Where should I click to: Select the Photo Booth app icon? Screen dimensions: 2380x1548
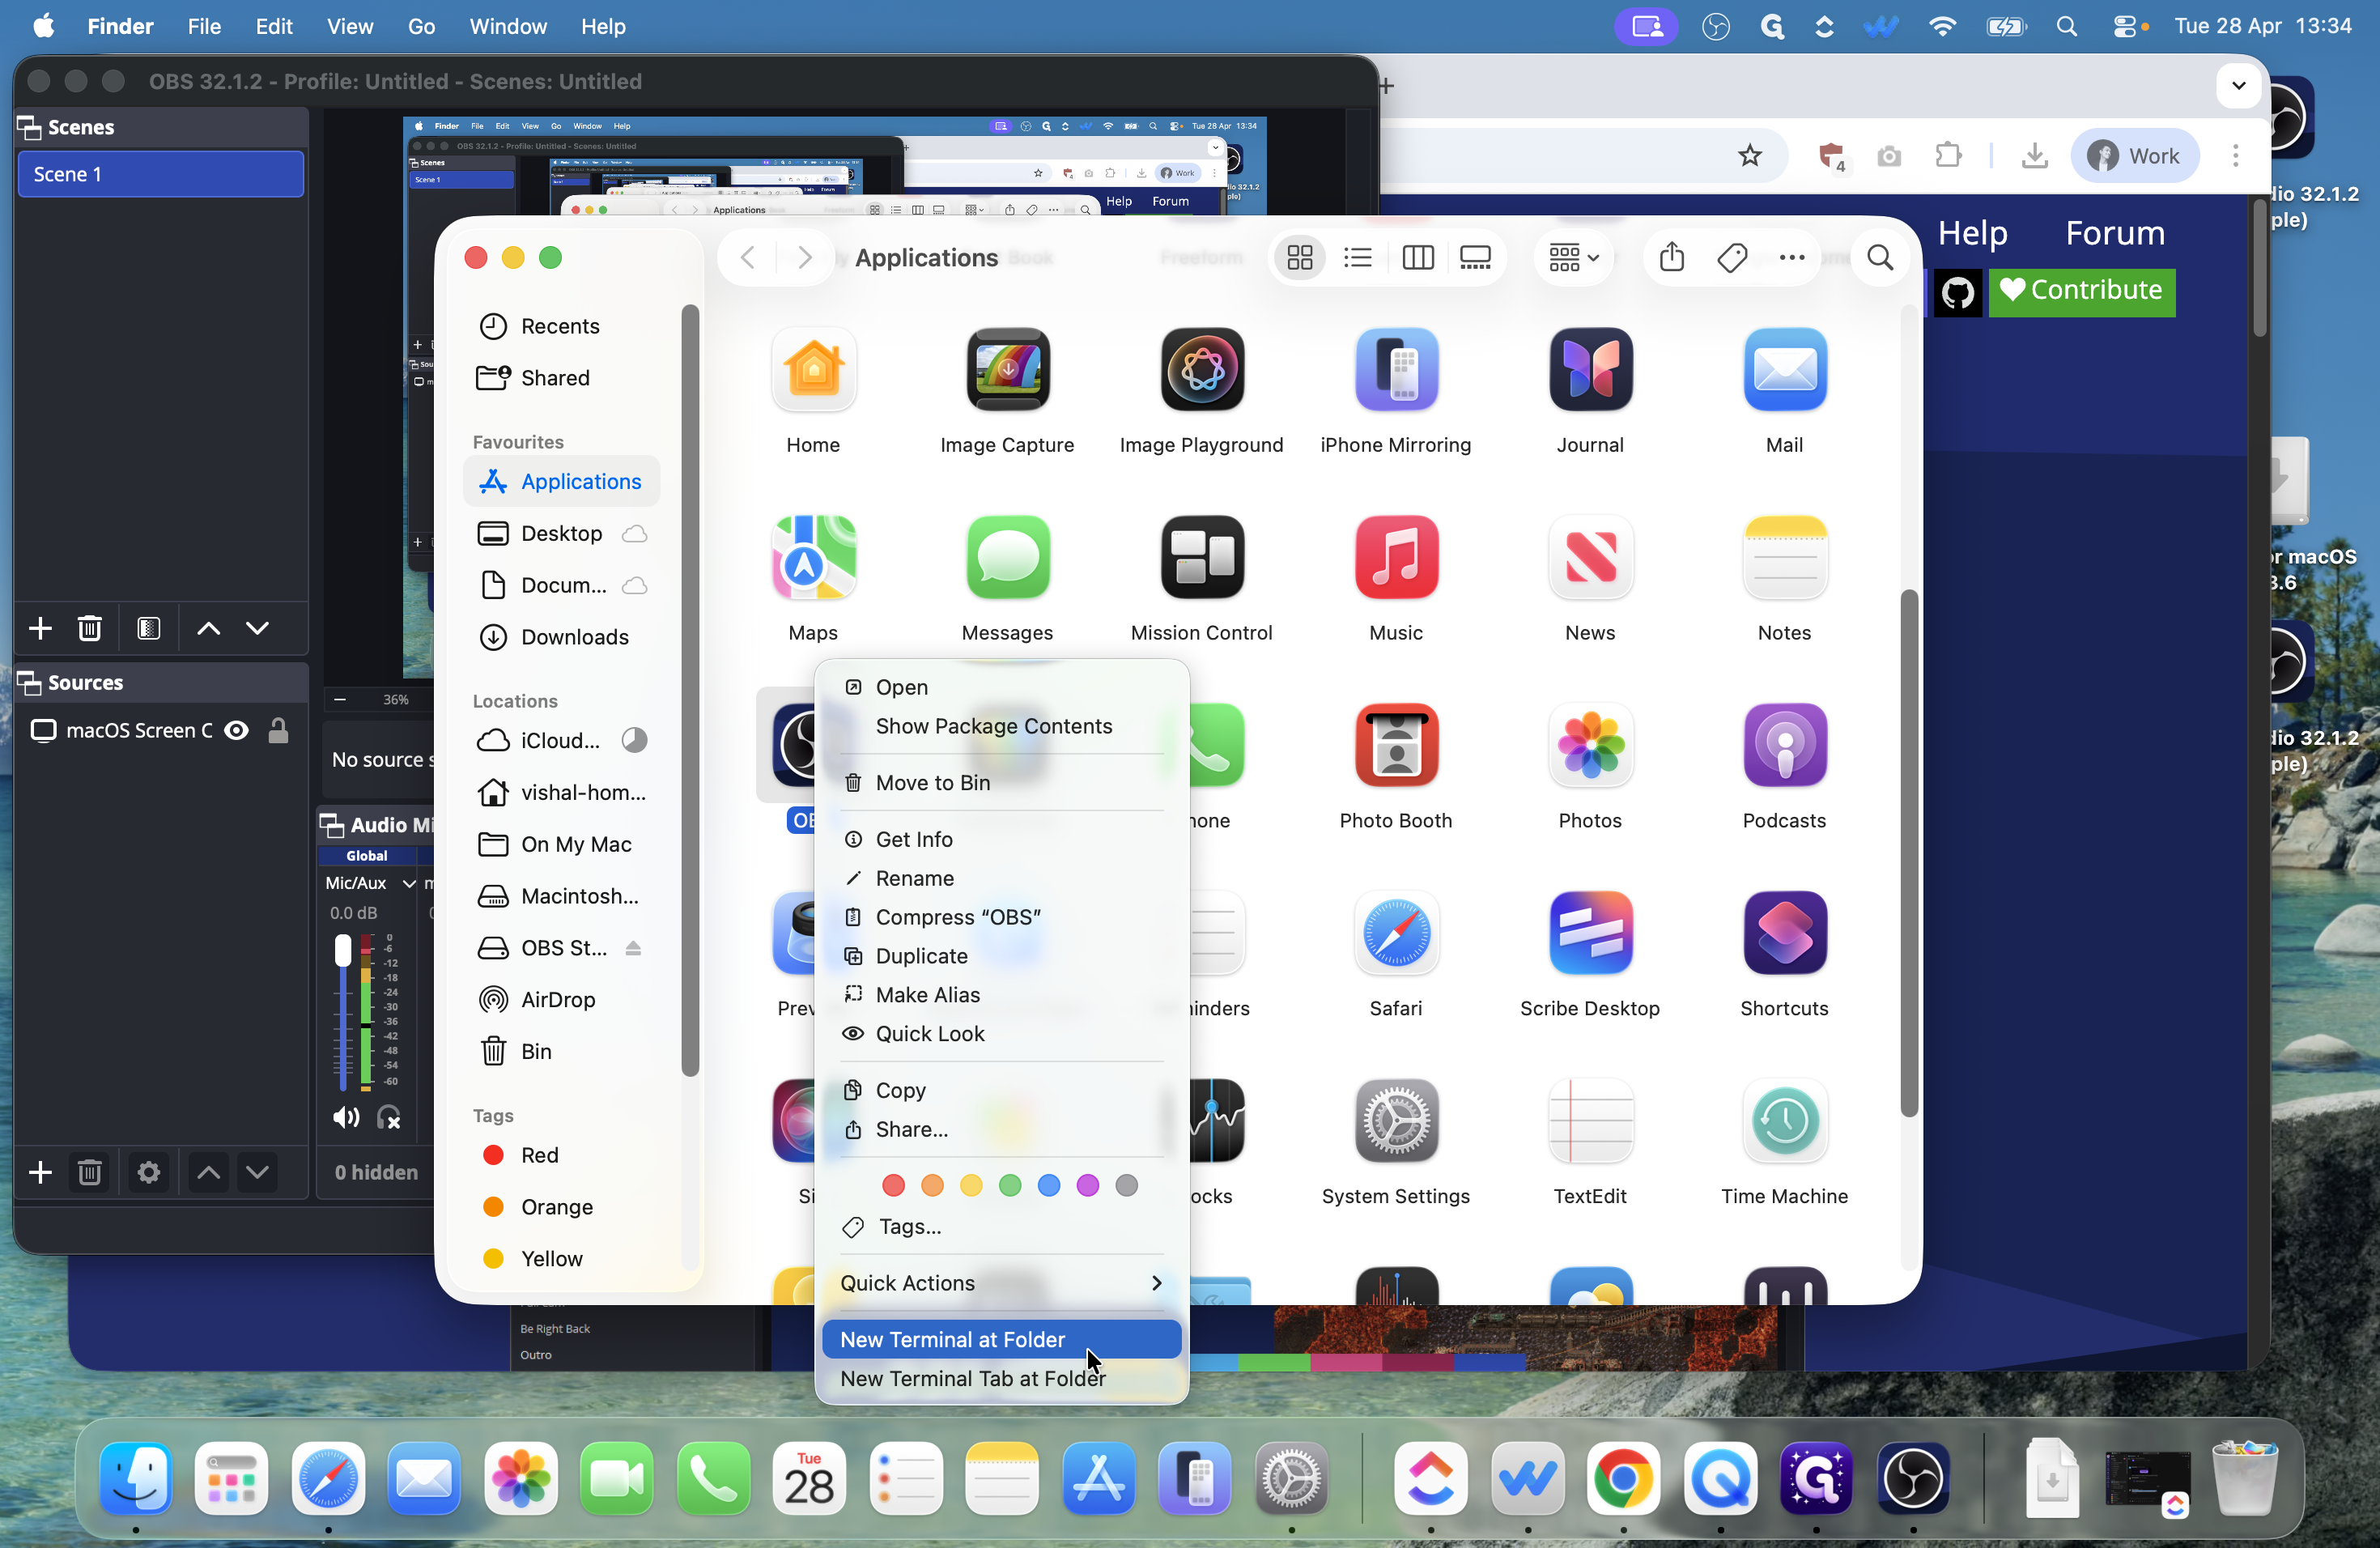(x=1396, y=745)
